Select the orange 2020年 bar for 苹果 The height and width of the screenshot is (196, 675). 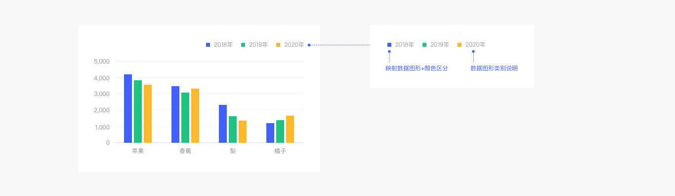148,114
